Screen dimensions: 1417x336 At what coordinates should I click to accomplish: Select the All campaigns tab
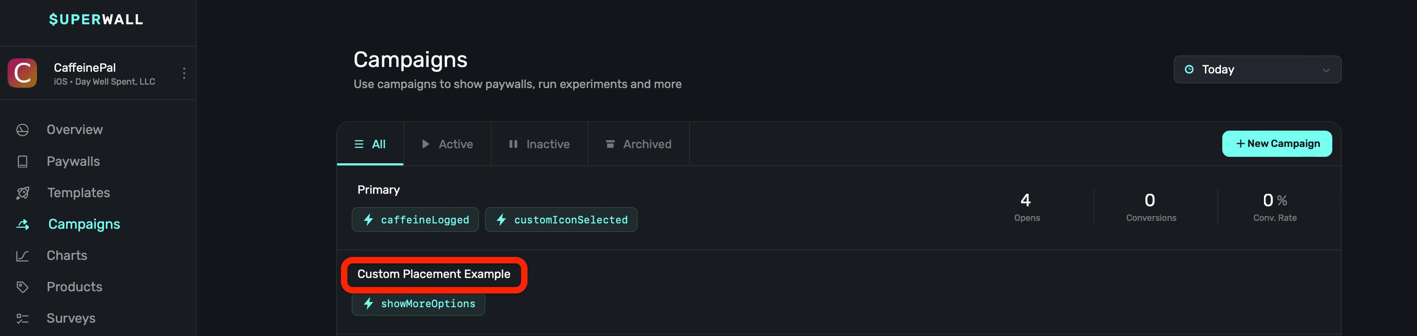(370, 144)
